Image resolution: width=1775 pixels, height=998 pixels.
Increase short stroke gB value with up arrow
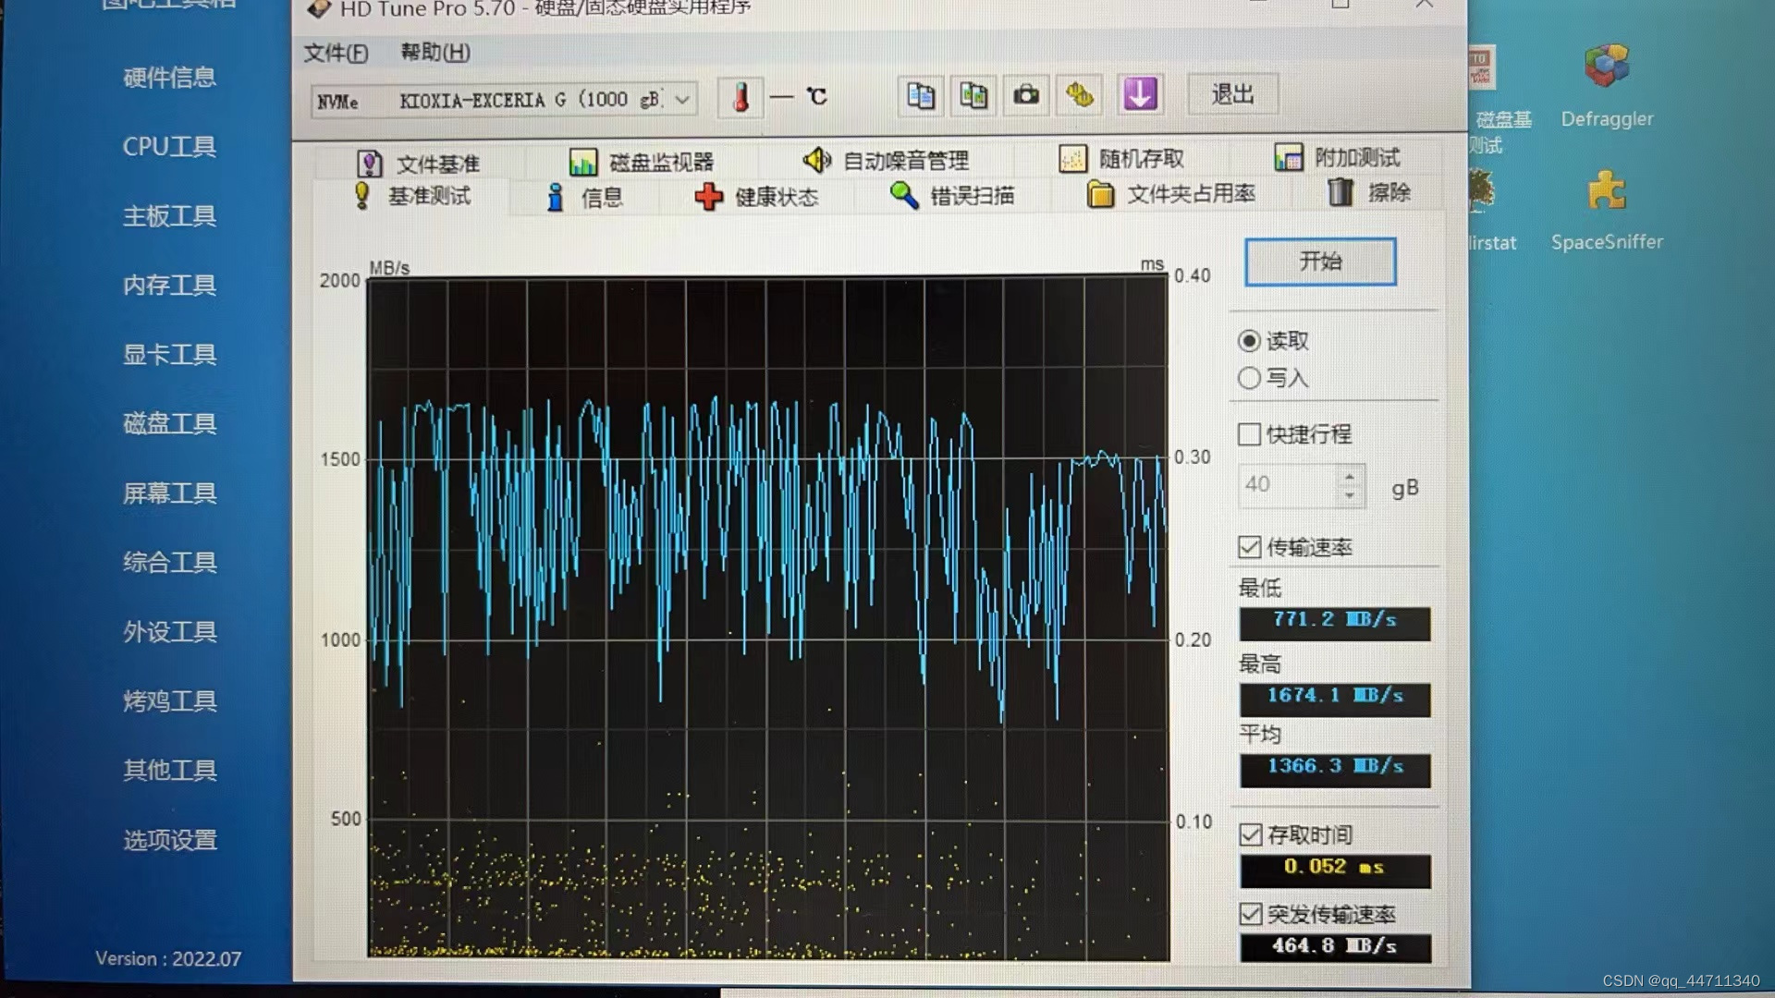click(1350, 477)
